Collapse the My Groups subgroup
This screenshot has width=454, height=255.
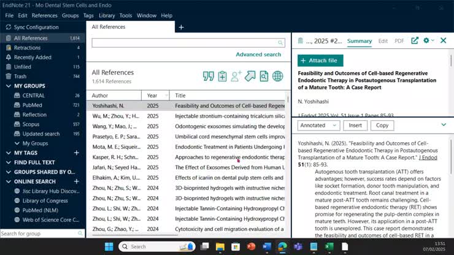click(x=17, y=143)
